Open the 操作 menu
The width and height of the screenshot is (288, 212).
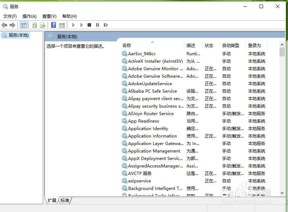click(x=29, y=16)
